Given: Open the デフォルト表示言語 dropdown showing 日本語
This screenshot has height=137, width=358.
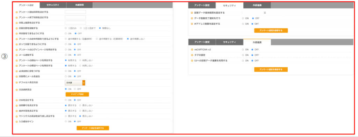Looking at the screenshot, I should [75, 83].
